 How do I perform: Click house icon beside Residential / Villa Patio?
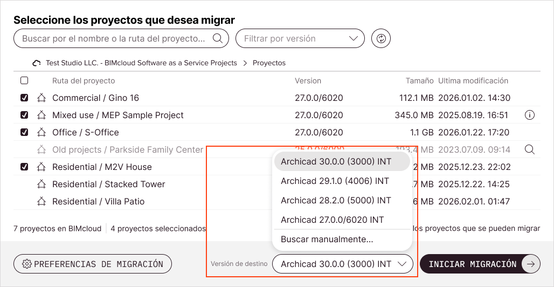(x=41, y=201)
